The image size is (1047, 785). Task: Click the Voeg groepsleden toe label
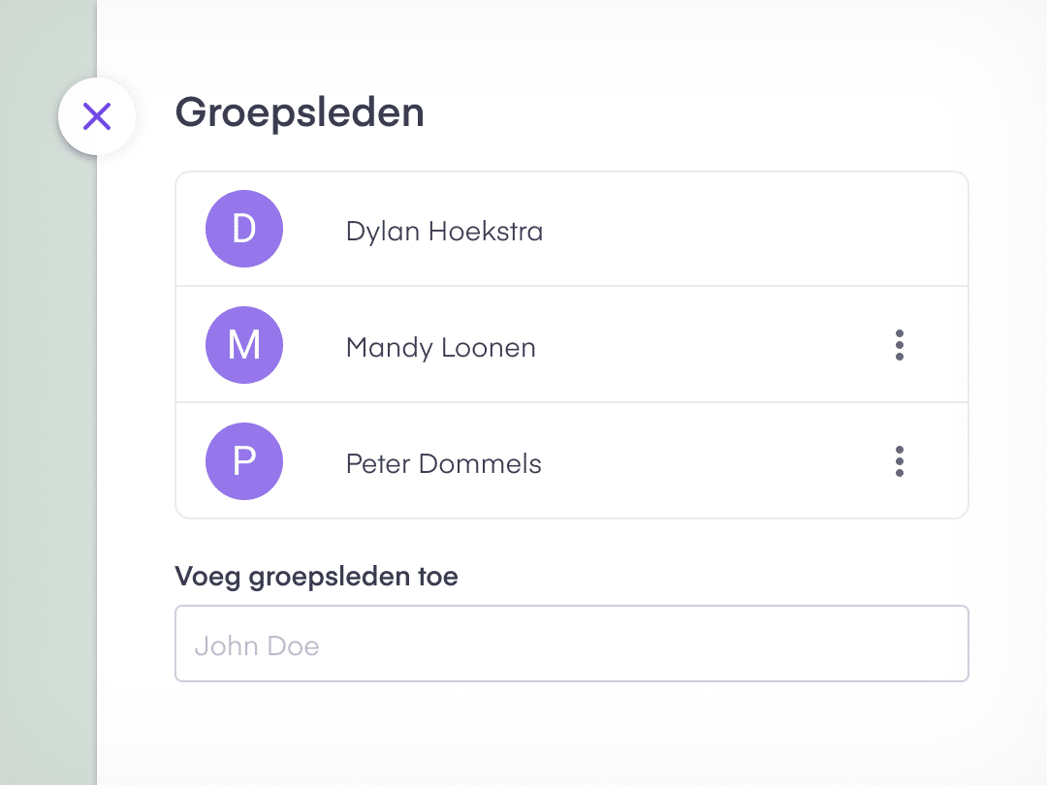316,576
